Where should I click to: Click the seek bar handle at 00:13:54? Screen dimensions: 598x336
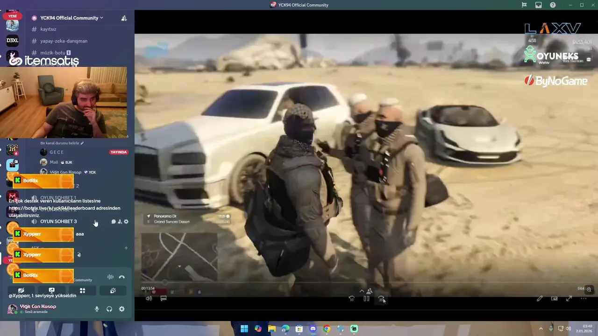point(164,282)
